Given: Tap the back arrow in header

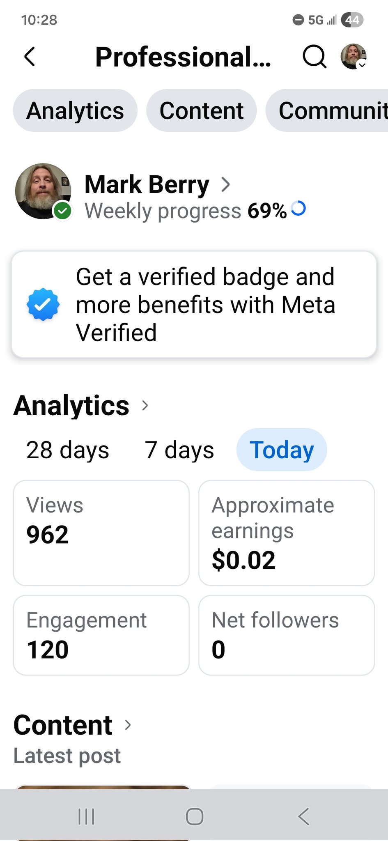Looking at the screenshot, I should (x=30, y=57).
